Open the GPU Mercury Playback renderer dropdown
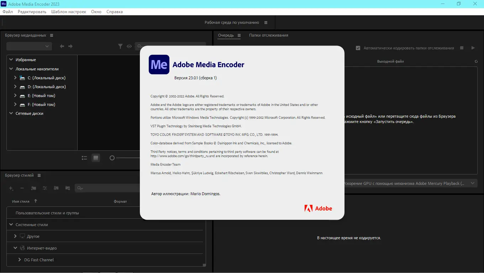Viewport: 484px width, 273px height. 410,183
